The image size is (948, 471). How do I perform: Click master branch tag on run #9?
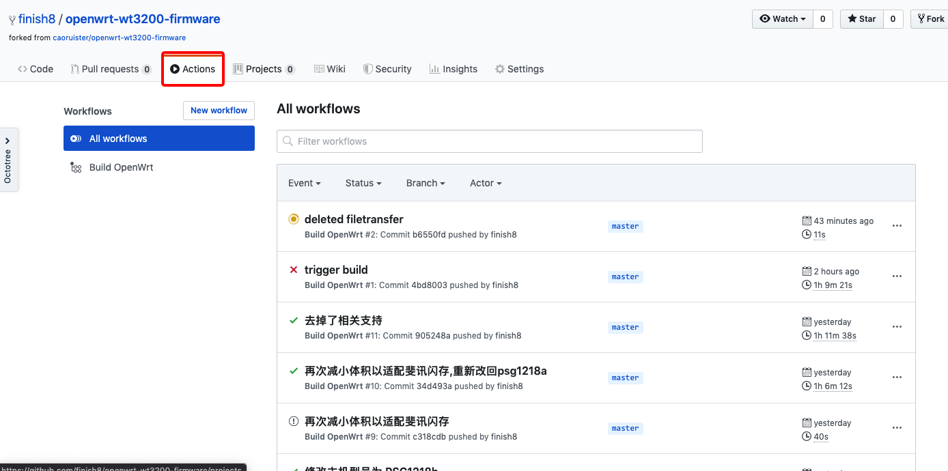pyautogui.click(x=625, y=428)
